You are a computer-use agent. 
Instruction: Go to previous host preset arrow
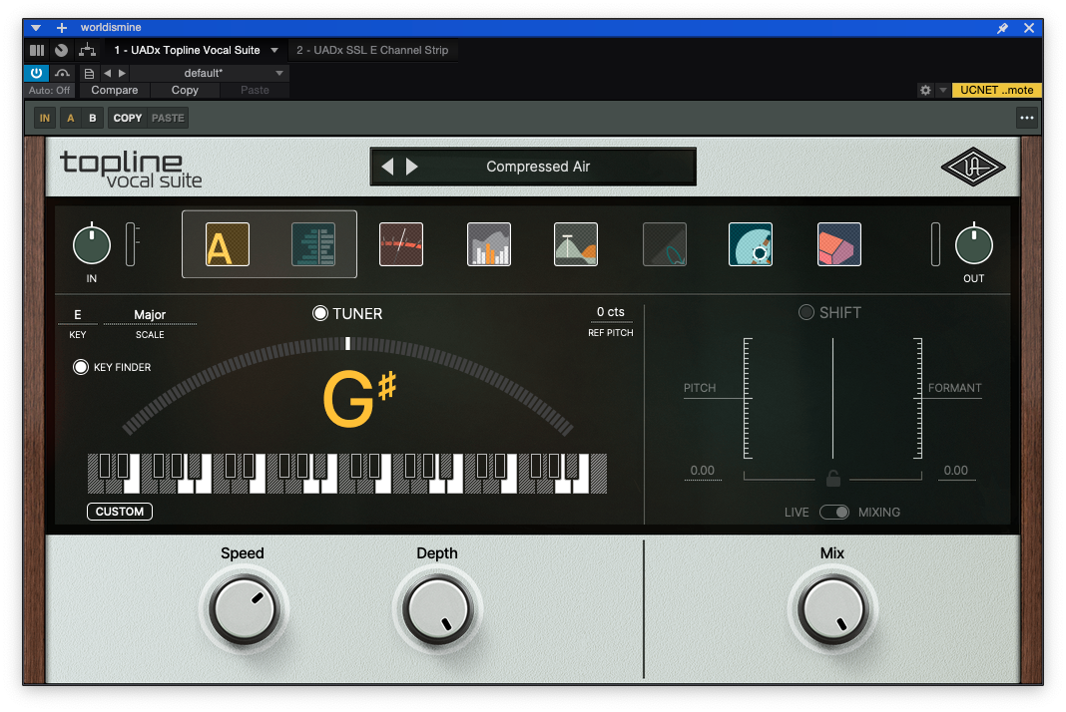click(107, 73)
